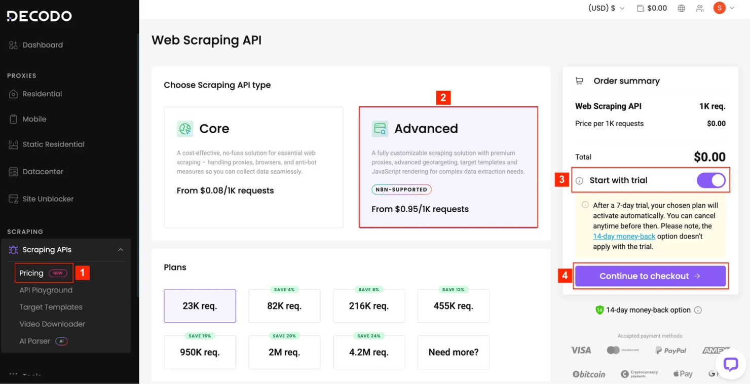Click the Mobile proxies phone icon

(x=13, y=120)
